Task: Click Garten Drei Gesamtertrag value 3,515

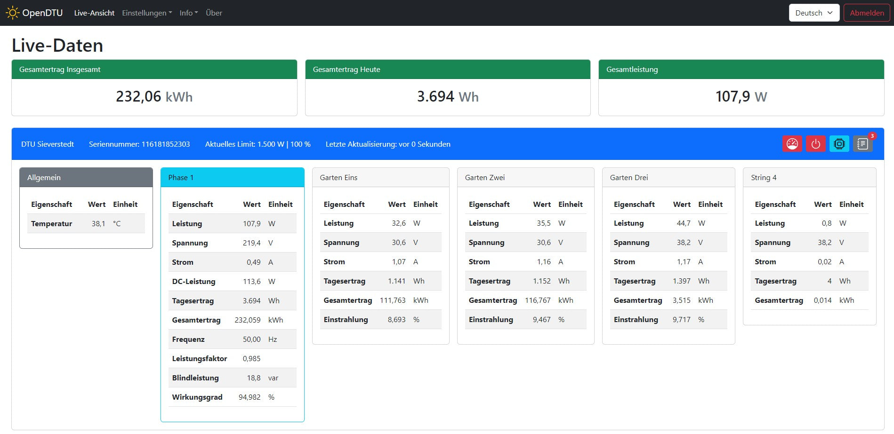Action: (682, 300)
